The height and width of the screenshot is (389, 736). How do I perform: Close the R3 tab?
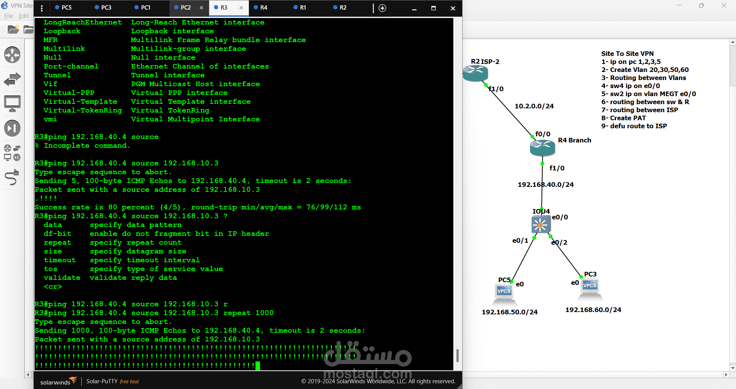pos(241,8)
